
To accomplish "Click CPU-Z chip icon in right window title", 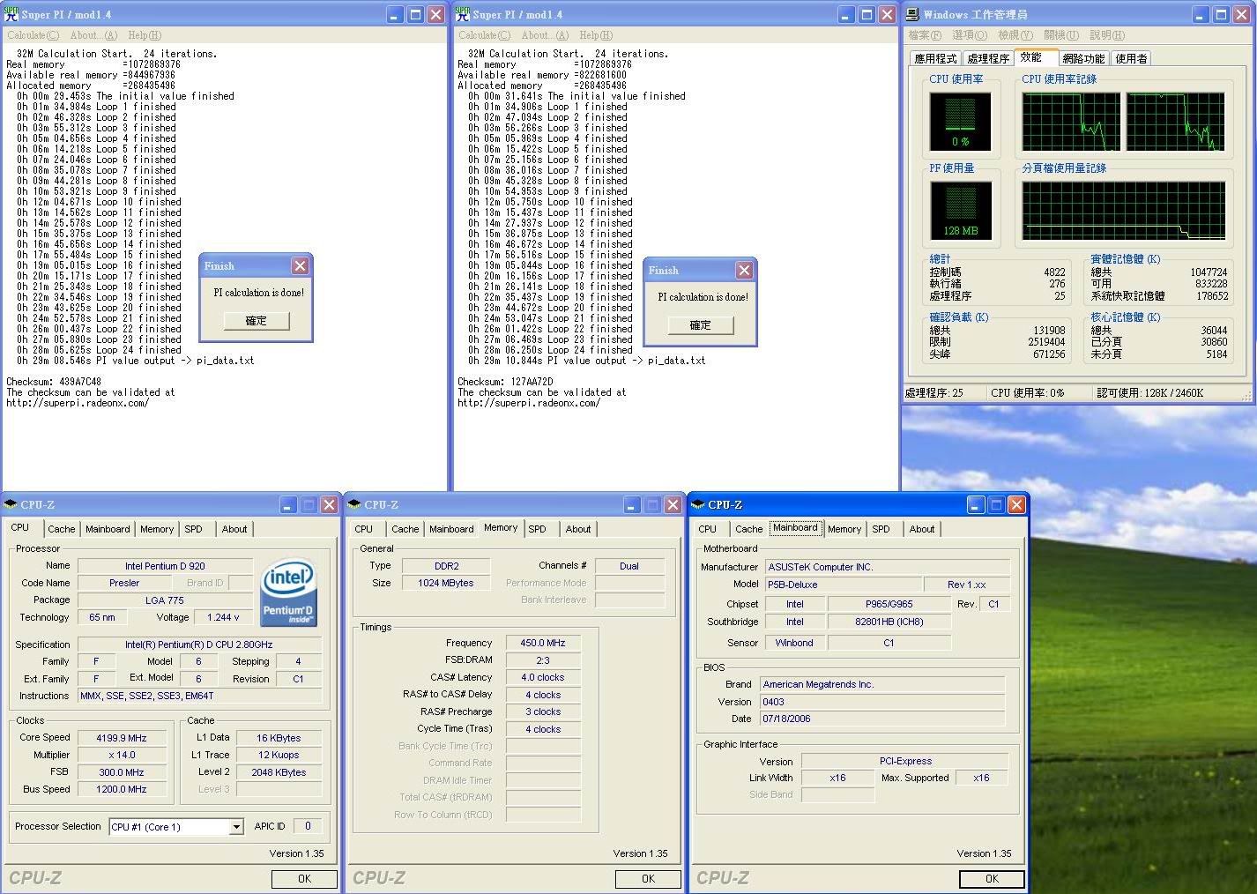I will click(698, 504).
